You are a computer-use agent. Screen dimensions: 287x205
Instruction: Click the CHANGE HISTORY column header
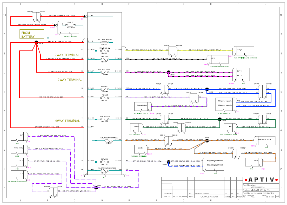(x=209, y=197)
